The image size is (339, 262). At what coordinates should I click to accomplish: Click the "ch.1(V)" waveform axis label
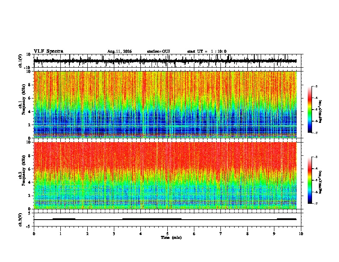coord(20,61)
